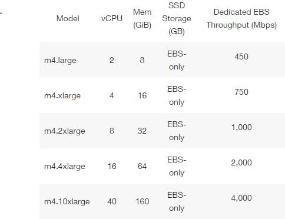Click the 4,000 throughput value

pyautogui.click(x=241, y=198)
